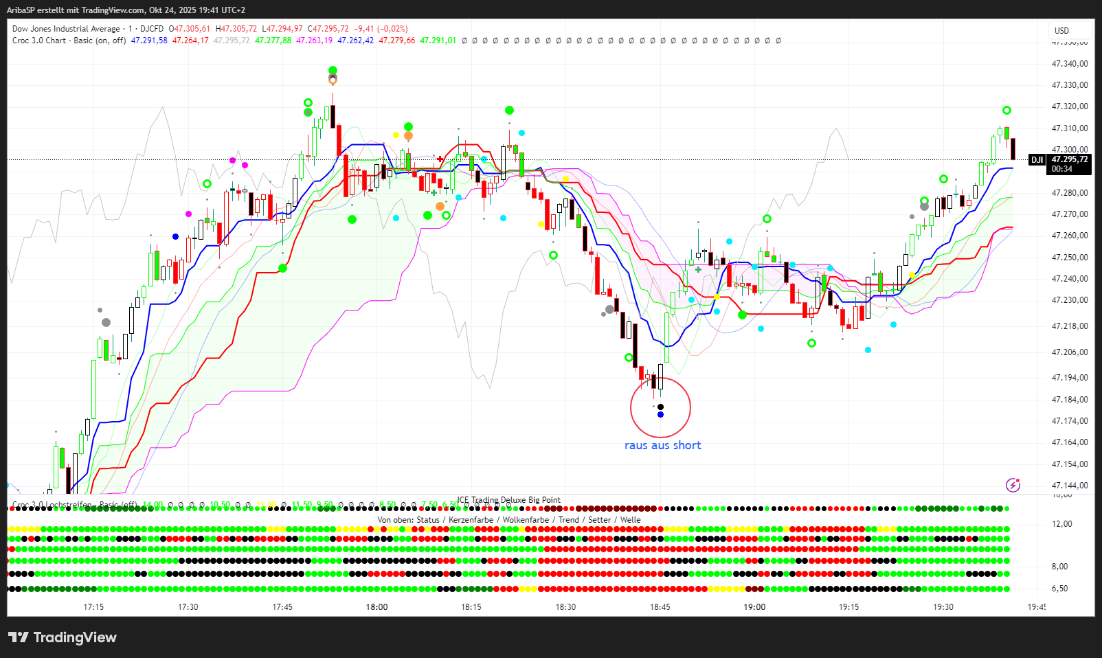
Task: Click the green cross marker near 19:00 candles
Action: click(698, 269)
